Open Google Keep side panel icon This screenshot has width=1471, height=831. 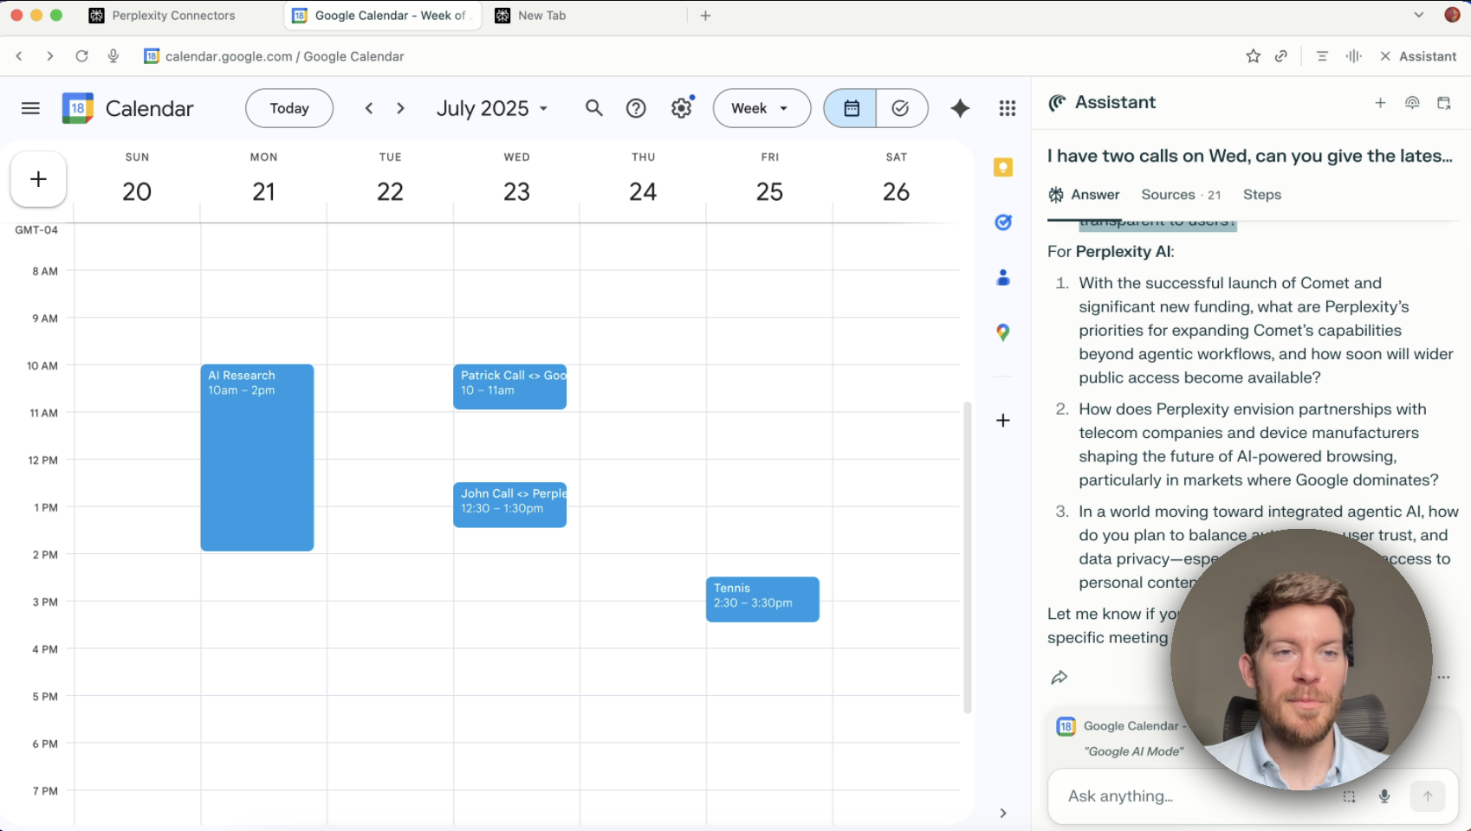click(x=1003, y=167)
